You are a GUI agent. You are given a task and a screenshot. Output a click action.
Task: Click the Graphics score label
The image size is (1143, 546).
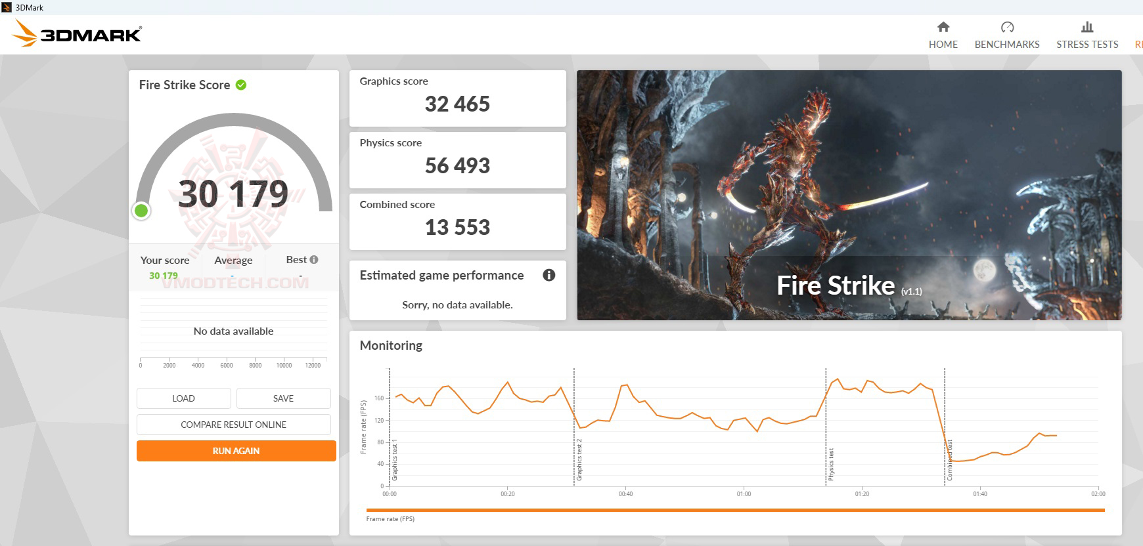[x=393, y=81]
